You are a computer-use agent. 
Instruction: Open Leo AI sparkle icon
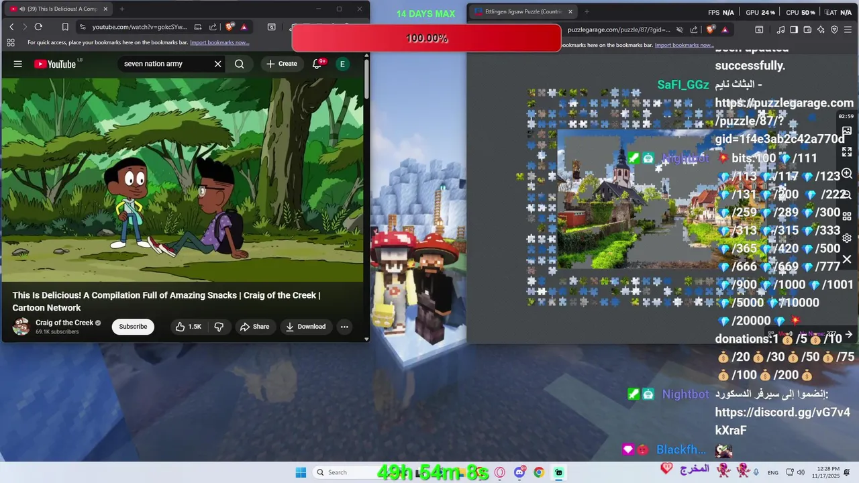pos(821,30)
